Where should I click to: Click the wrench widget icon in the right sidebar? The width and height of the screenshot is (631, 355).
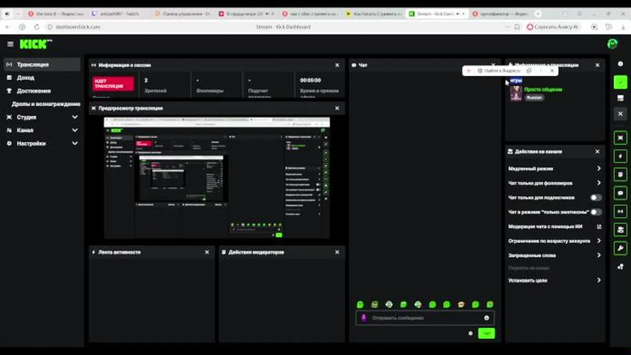pyautogui.click(x=621, y=248)
